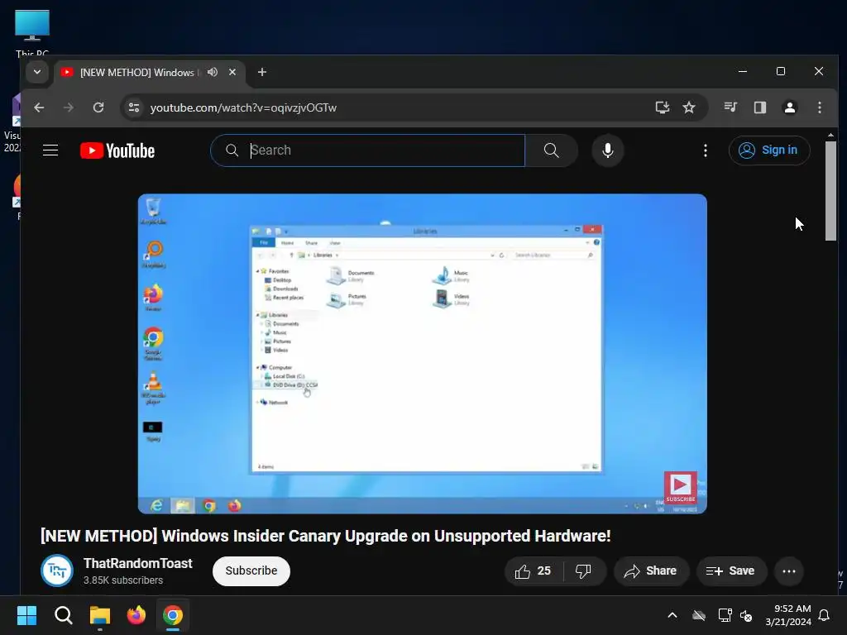Click the Sign in button

(x=769, y=150)
